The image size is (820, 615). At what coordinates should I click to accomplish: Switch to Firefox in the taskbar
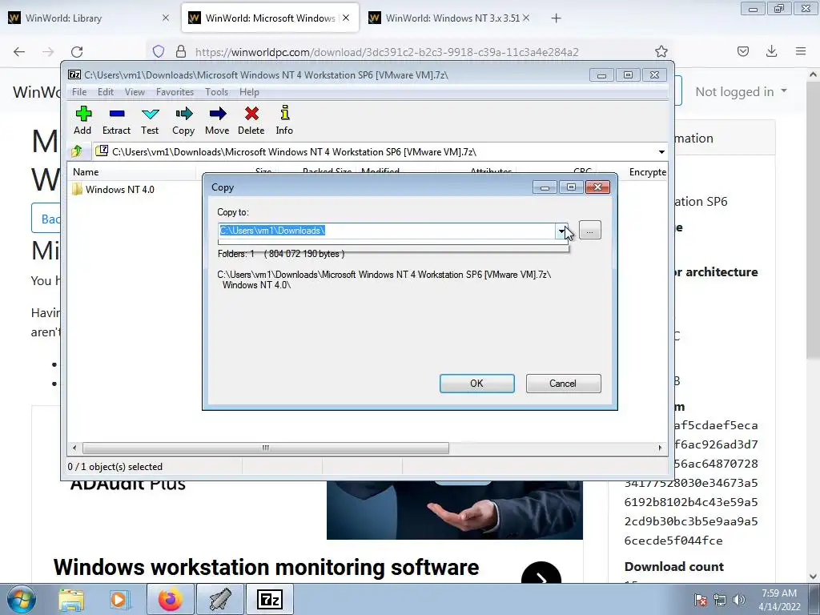coord(171,599)
